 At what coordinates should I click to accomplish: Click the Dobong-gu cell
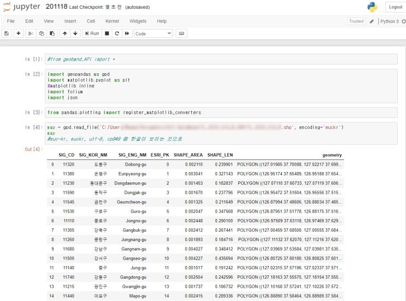[x=136, y=164]
